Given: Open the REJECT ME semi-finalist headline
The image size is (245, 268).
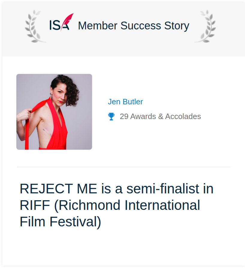Looking at the screenshot, I should (117, 205).
